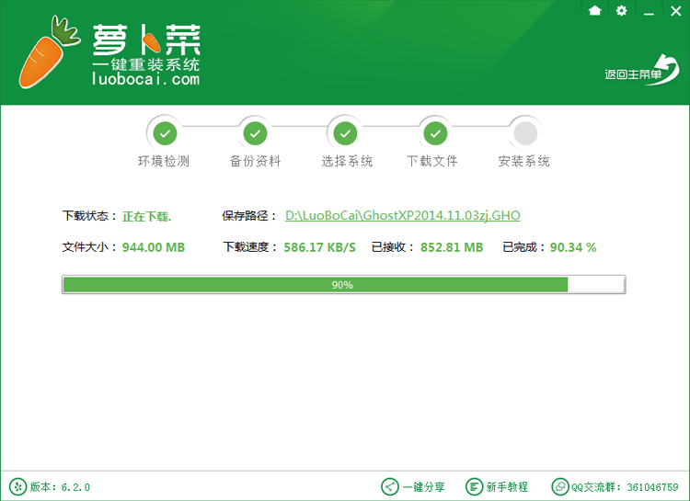Screen dimensions: 690x501
Task: Select the 备份资料 step checkmark circle
Action: point(255,133)
